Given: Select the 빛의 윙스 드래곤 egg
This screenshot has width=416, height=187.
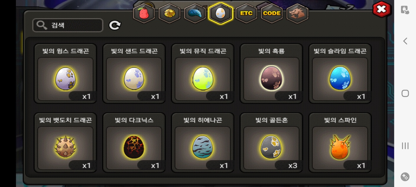Looking at the screenshot, I should pos(66,73).
